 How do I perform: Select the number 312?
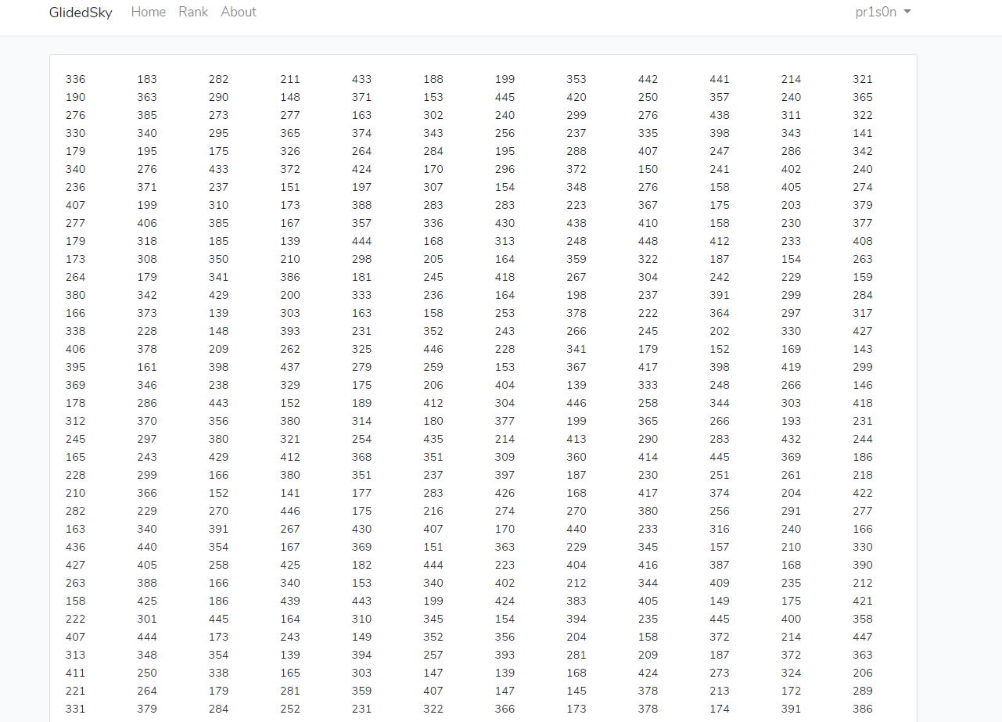click(76, 421)
